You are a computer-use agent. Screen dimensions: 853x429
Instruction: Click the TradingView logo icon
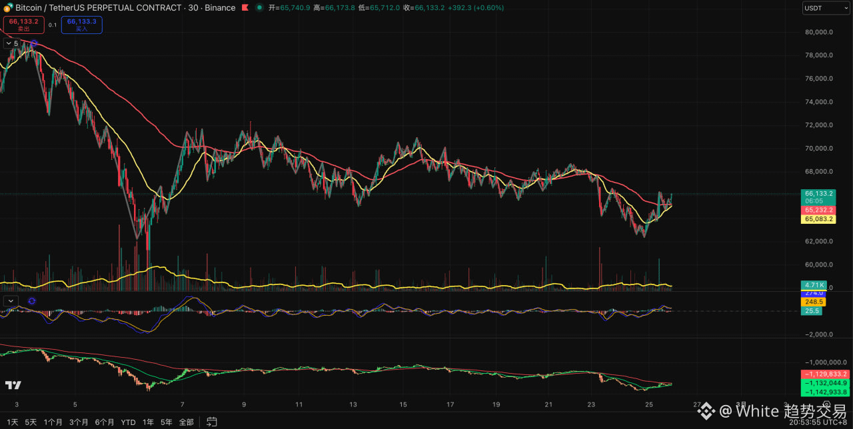[13, 385]
